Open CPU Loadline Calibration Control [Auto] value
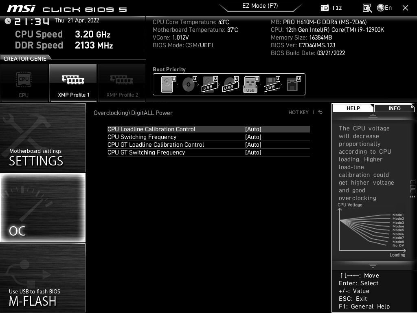Viewport: 417px width, 313px height. click(x=253, y=129)
